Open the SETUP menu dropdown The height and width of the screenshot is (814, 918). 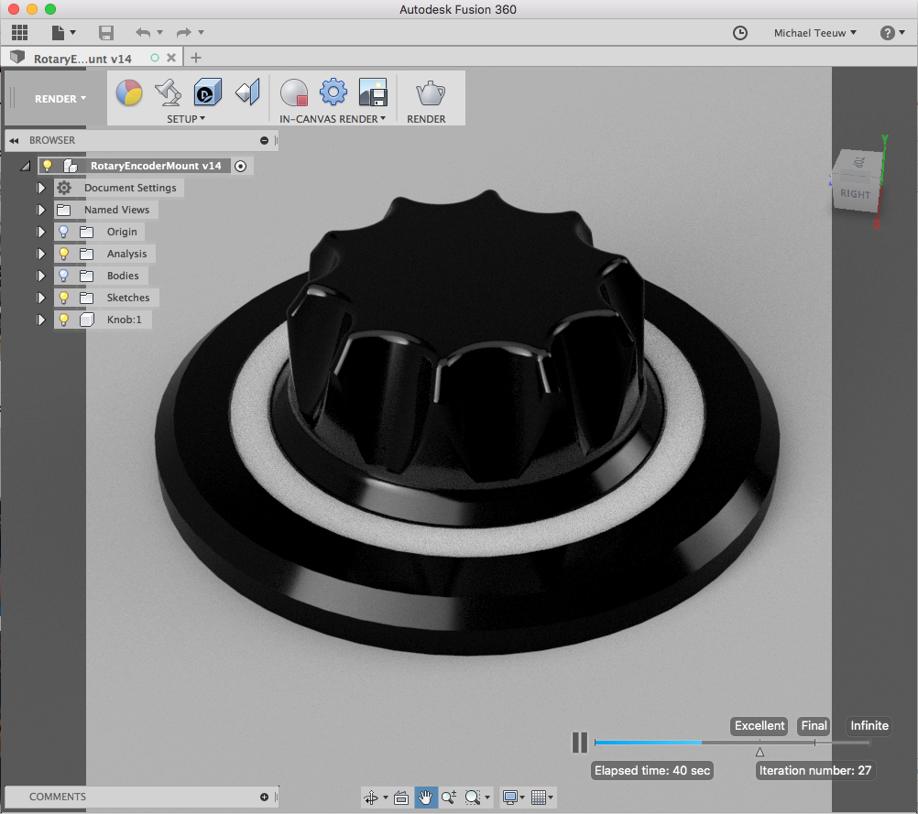coord(185,119)
